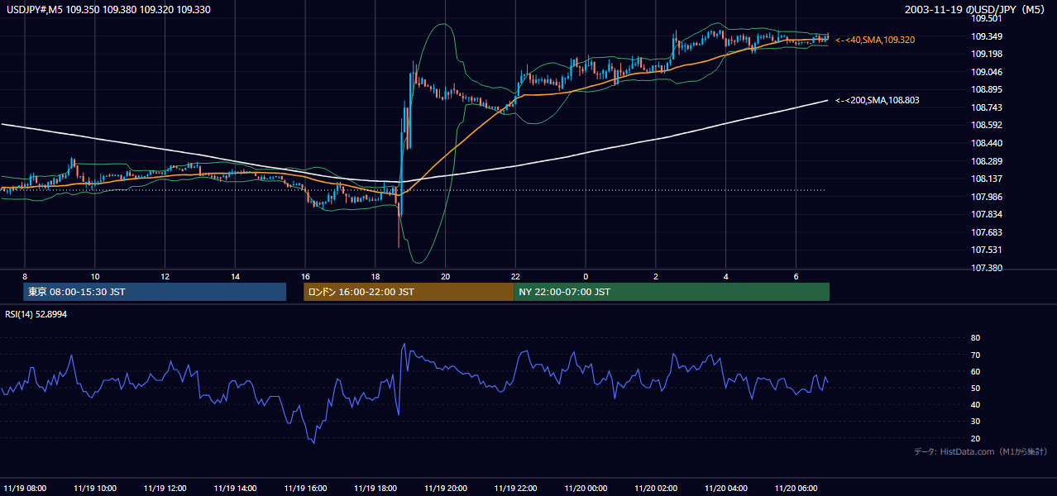This screenshot has width=1057, height=496.
Task: Click the 11/19 14:00 bottom time label
Action: pos(236,488)
